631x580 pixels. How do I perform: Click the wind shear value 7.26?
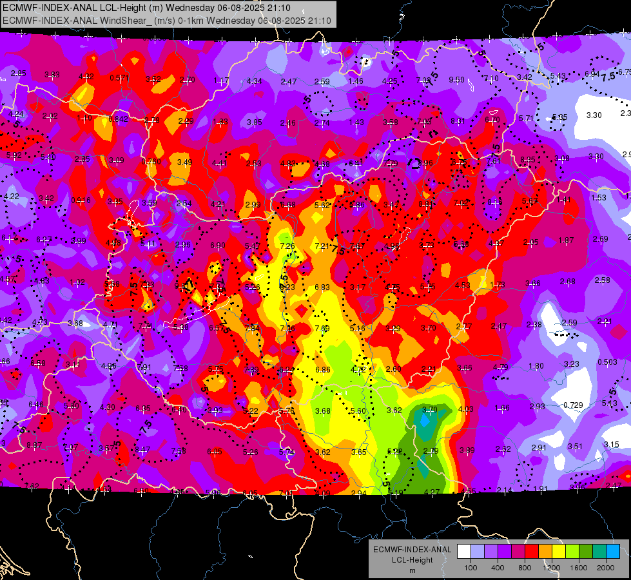287,246
